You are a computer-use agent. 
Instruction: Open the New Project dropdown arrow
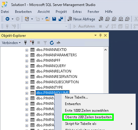coord(32,19)
